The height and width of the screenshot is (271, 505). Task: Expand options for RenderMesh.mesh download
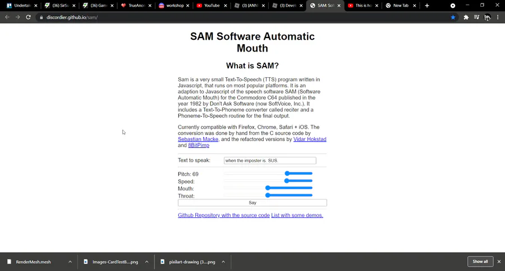pyautogui.click(x=70, y=261)
